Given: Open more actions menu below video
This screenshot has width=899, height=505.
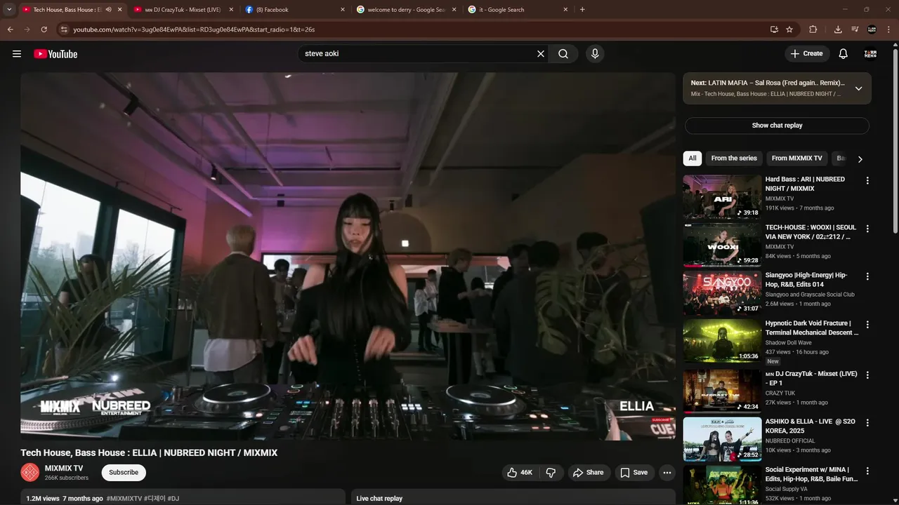Looking at the screenshot, I should (667, 473).
